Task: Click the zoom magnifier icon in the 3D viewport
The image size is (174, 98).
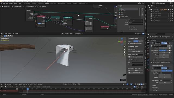Action: click(125, 47)
